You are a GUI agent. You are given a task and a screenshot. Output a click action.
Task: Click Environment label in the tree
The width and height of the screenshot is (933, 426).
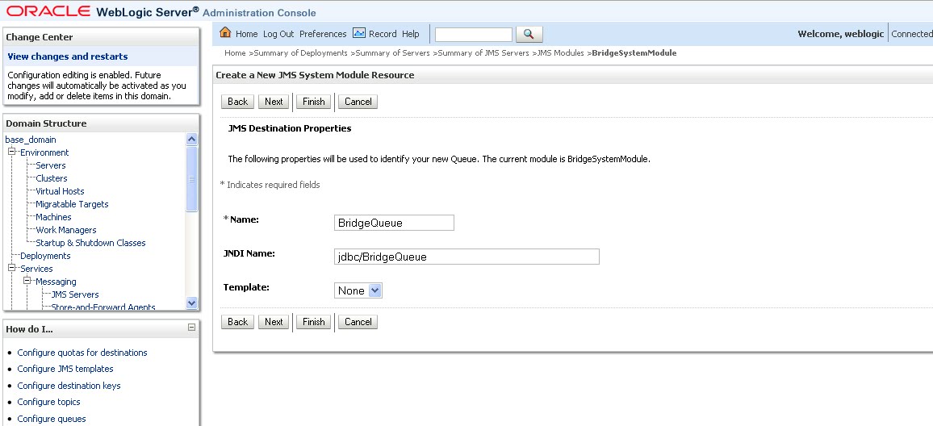point(44,152)
